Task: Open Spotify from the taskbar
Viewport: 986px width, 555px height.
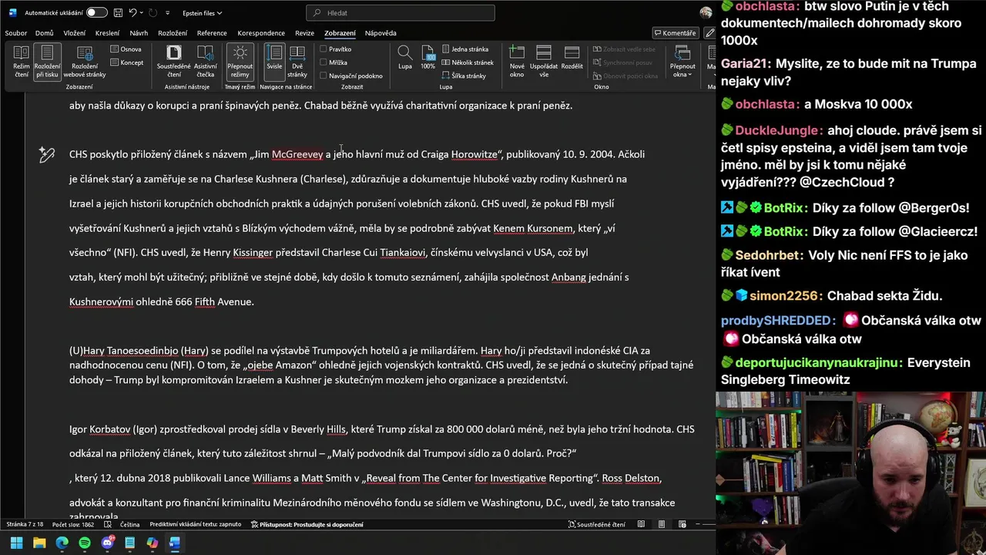Action: click(85, 543)
